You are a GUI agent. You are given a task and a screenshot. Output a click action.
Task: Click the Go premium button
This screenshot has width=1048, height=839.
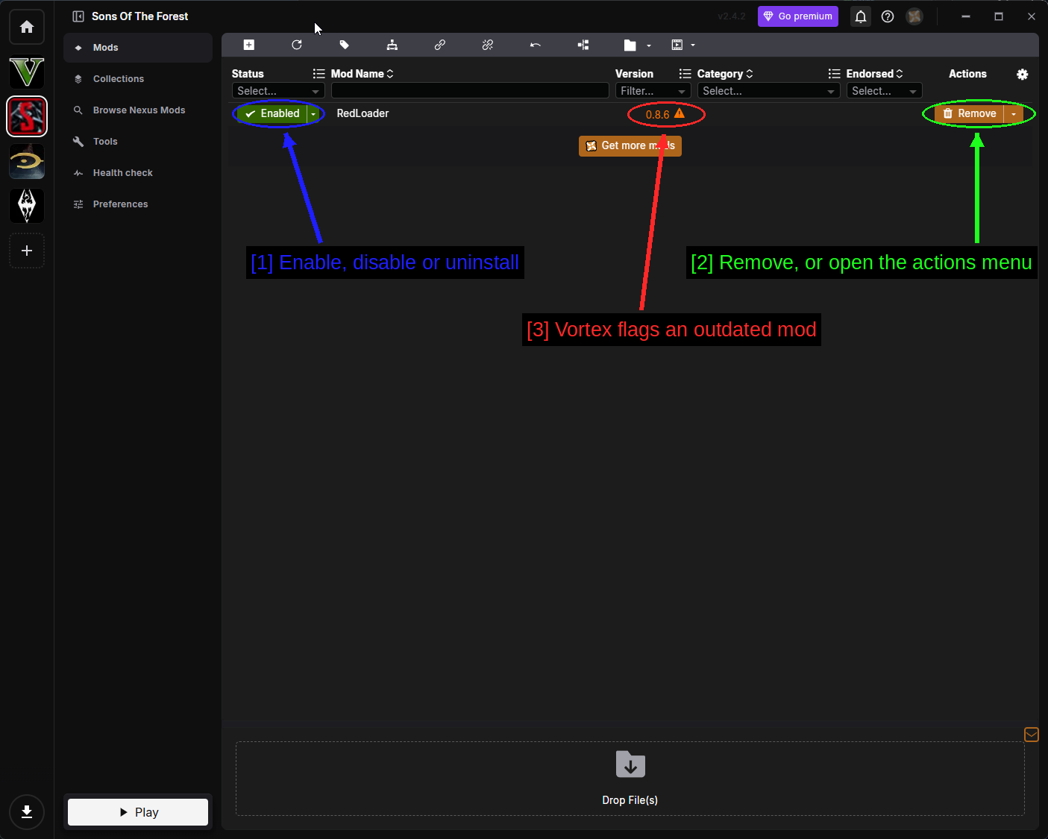pyautogui.click(x=798, y=16)
